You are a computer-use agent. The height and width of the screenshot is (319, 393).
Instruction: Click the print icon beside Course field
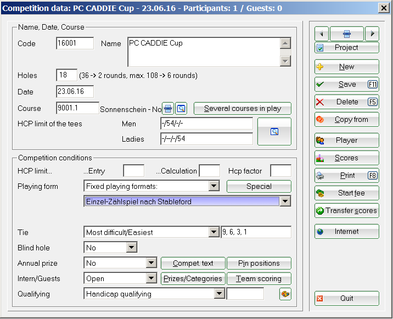pyautogui.click(x=168, y=108)
